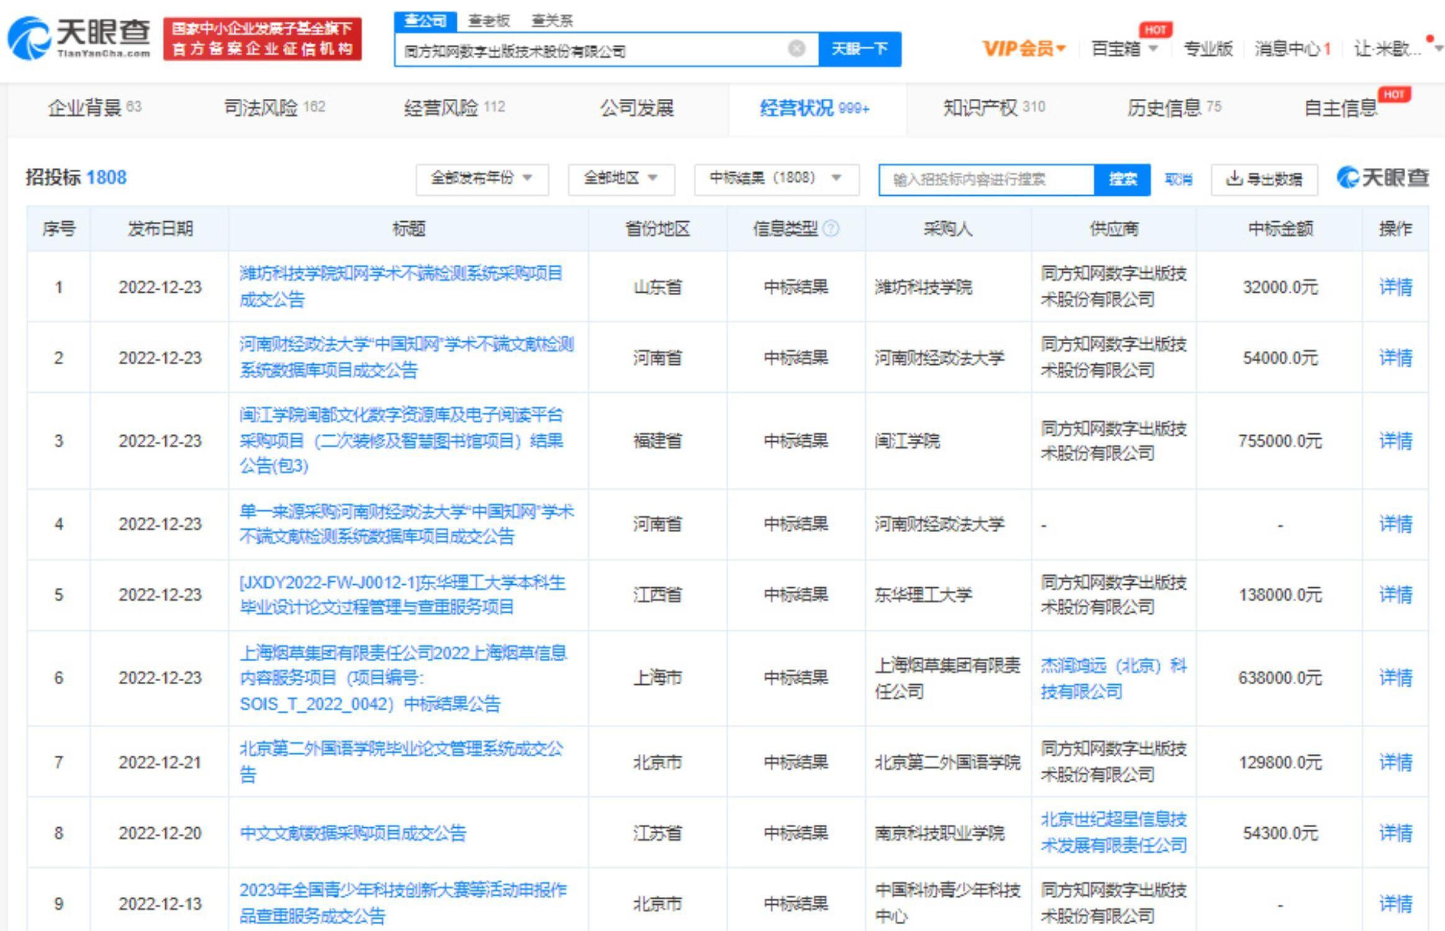Click 详情 for row 9 中国科协青少年科技中心
This screenshot has width=1445, height=931.
[1395, 904]
